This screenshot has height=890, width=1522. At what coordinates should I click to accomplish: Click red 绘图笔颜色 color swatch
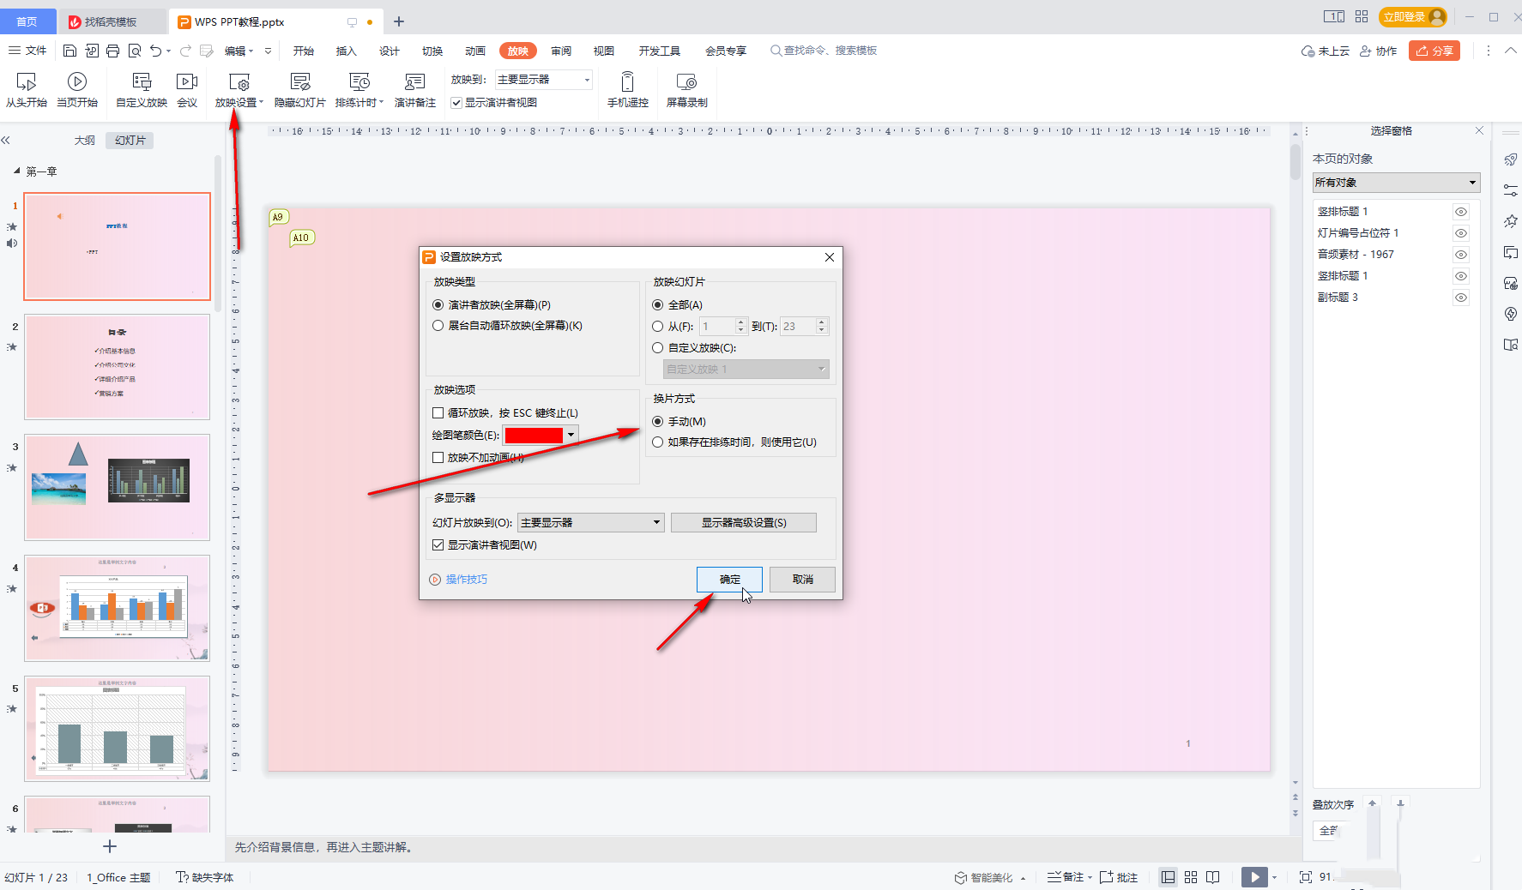tap(534, 436)
